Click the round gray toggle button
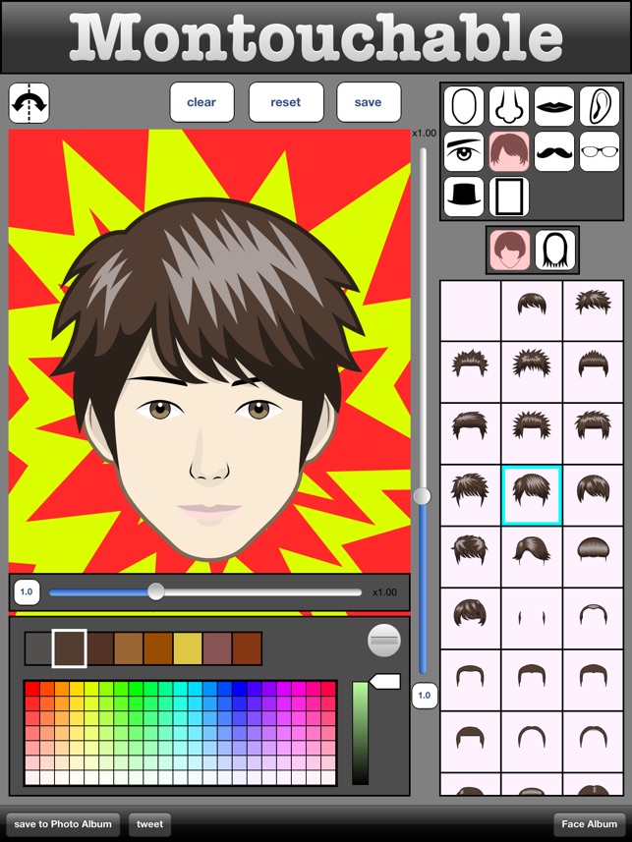 384,640
